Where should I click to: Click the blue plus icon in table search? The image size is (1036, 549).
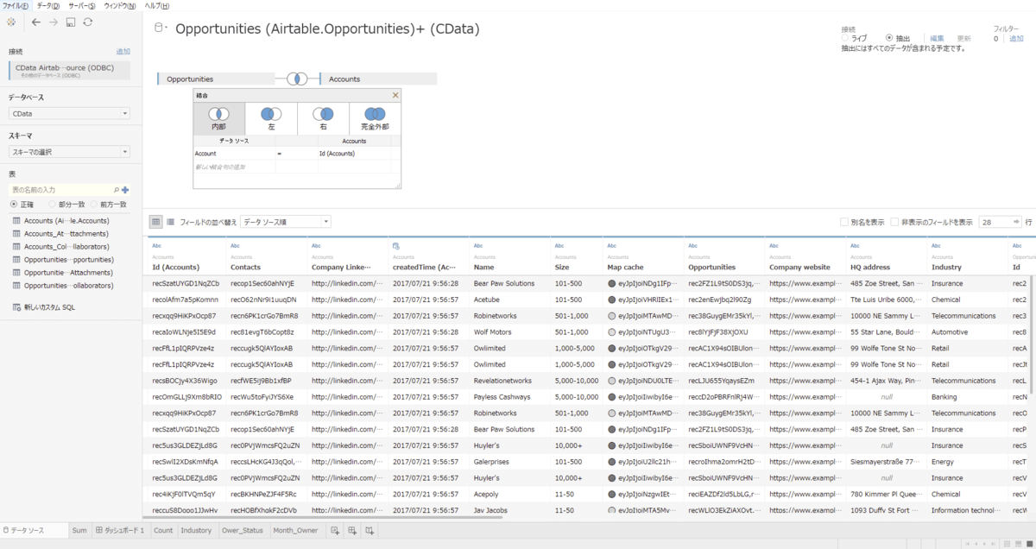tap(125, 189)
